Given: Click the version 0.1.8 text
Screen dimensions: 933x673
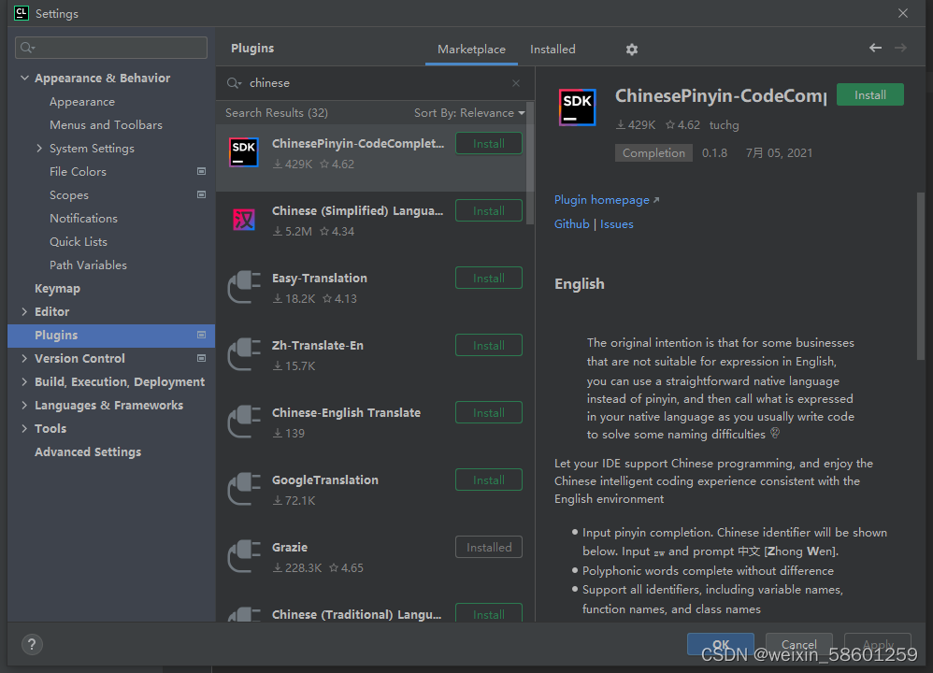Looking at the screenshot, I should pyautogui.click(x=714, y=153).
